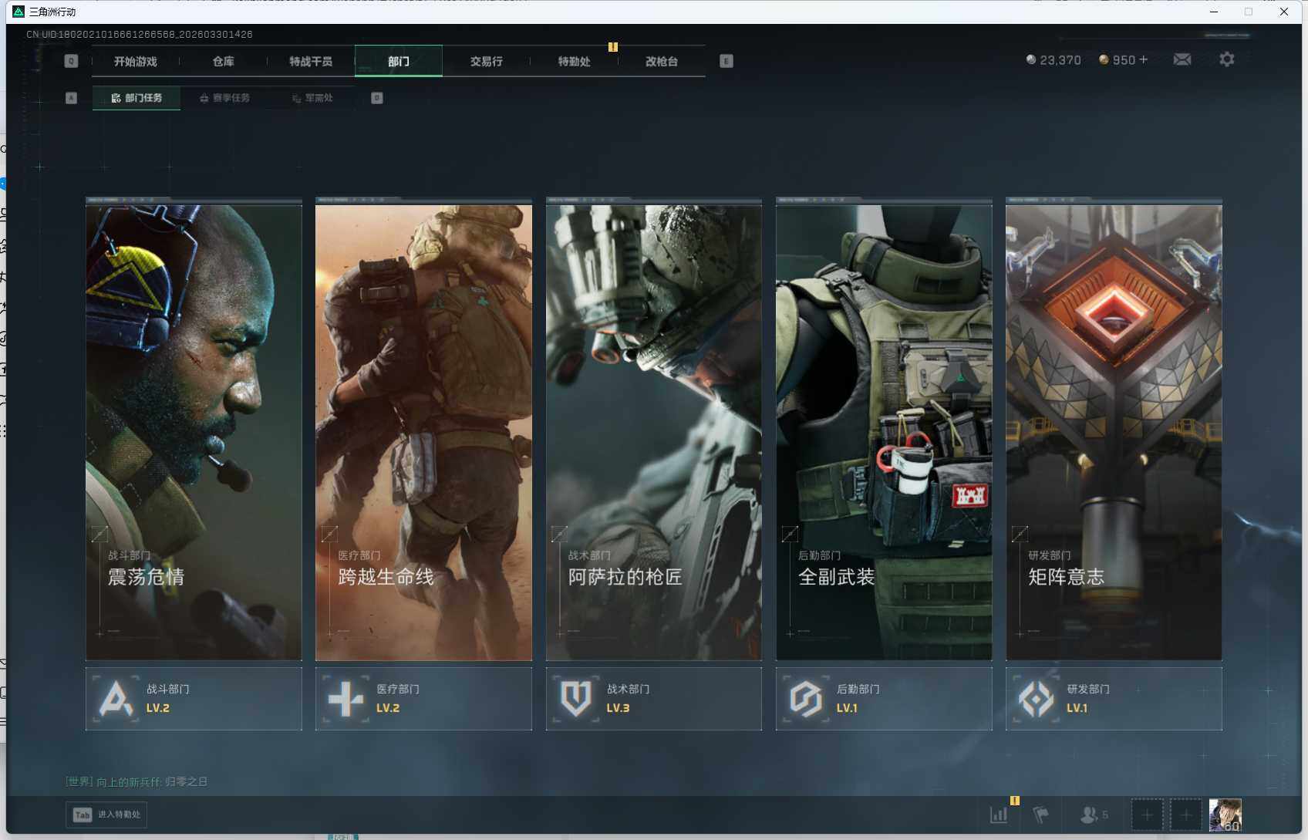This screenshot has width=1308, height=840.
Task: Click the 三角洲行动 app icon in title bar
Action: tap(19, 12)
